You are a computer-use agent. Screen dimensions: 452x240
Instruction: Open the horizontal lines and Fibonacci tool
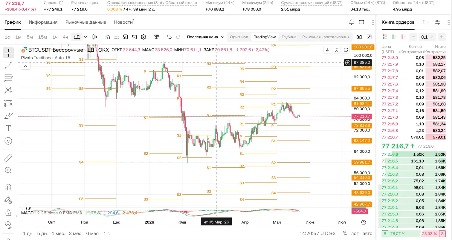(8, 78)
